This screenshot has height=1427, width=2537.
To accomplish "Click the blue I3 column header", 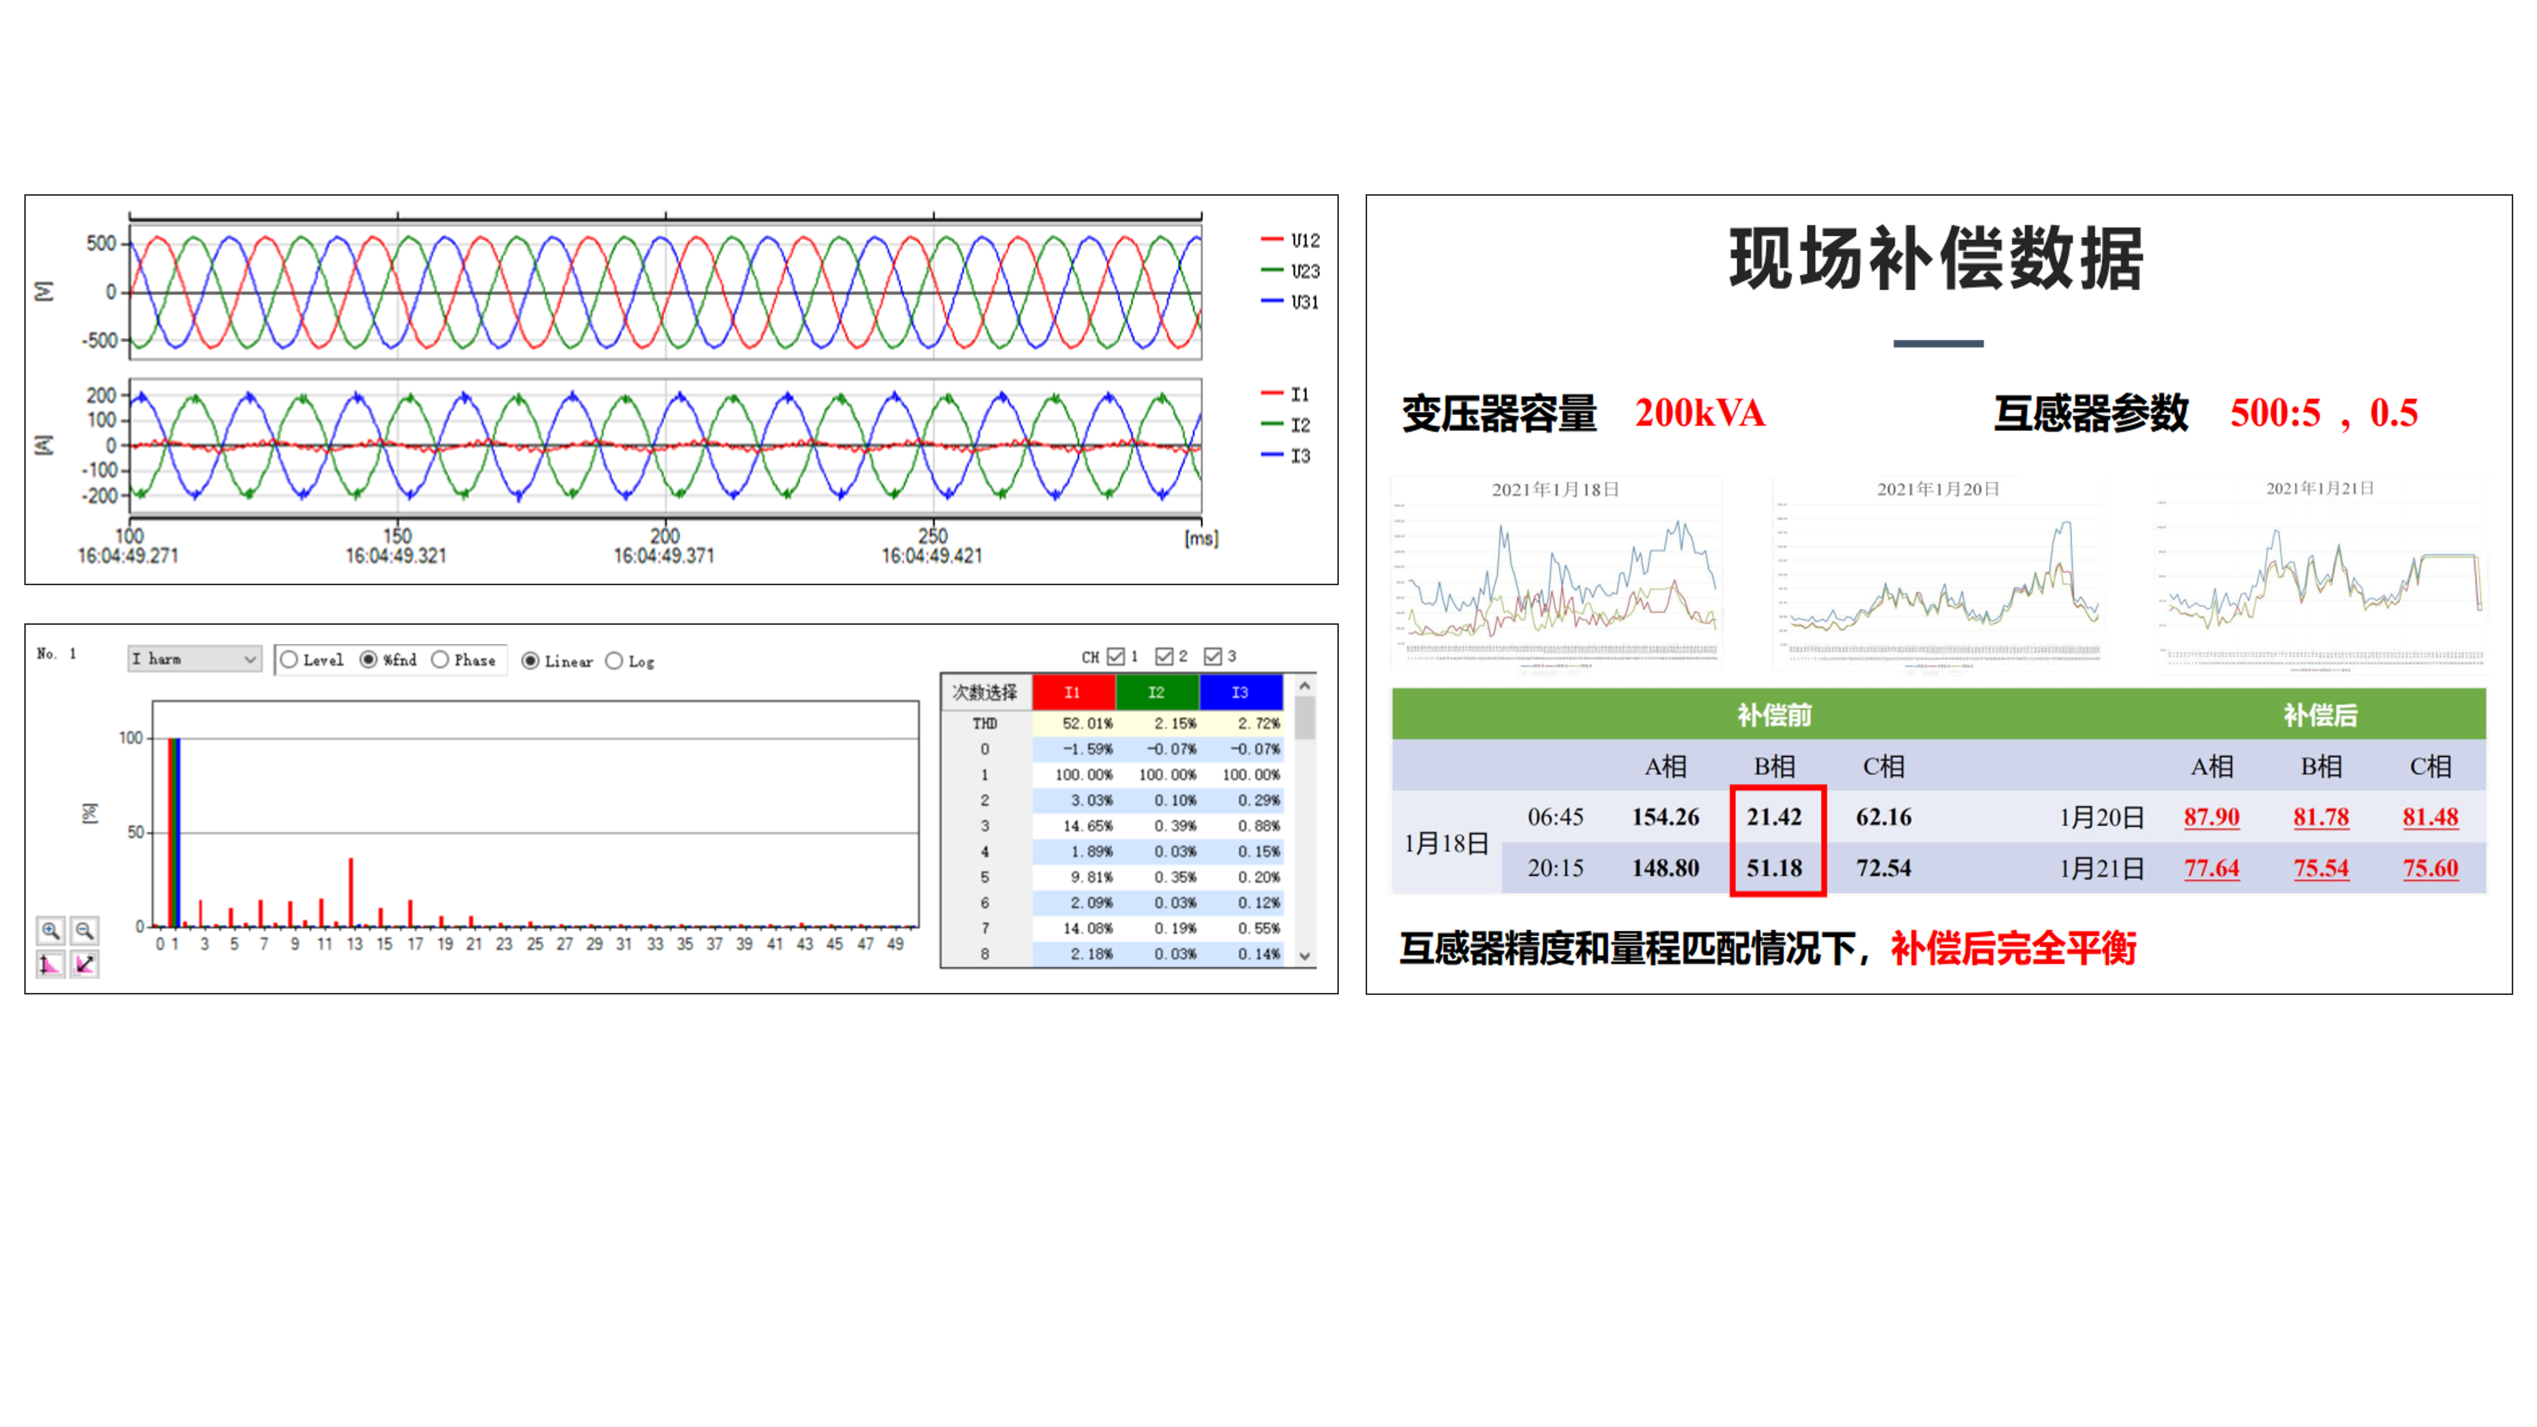I will tap(1240, 692).
